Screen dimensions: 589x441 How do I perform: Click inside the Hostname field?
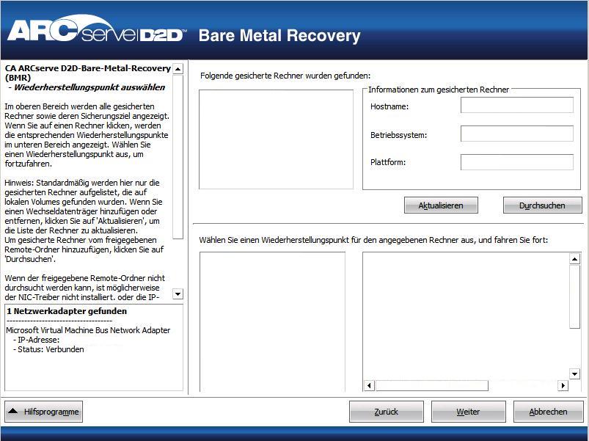pyautogui.click(x=516, y=105)
